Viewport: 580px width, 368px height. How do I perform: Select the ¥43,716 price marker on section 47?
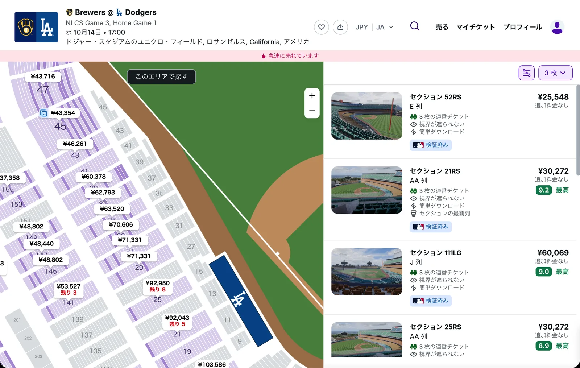(43, 77)
